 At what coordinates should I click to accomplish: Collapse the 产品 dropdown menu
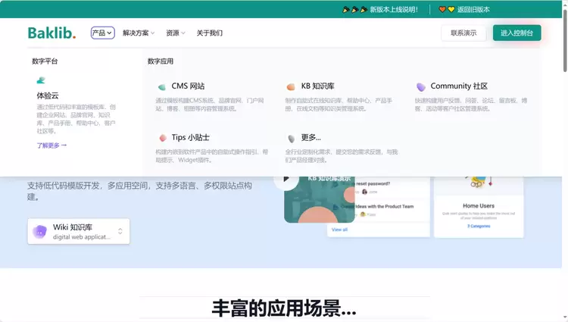point(102,33)
